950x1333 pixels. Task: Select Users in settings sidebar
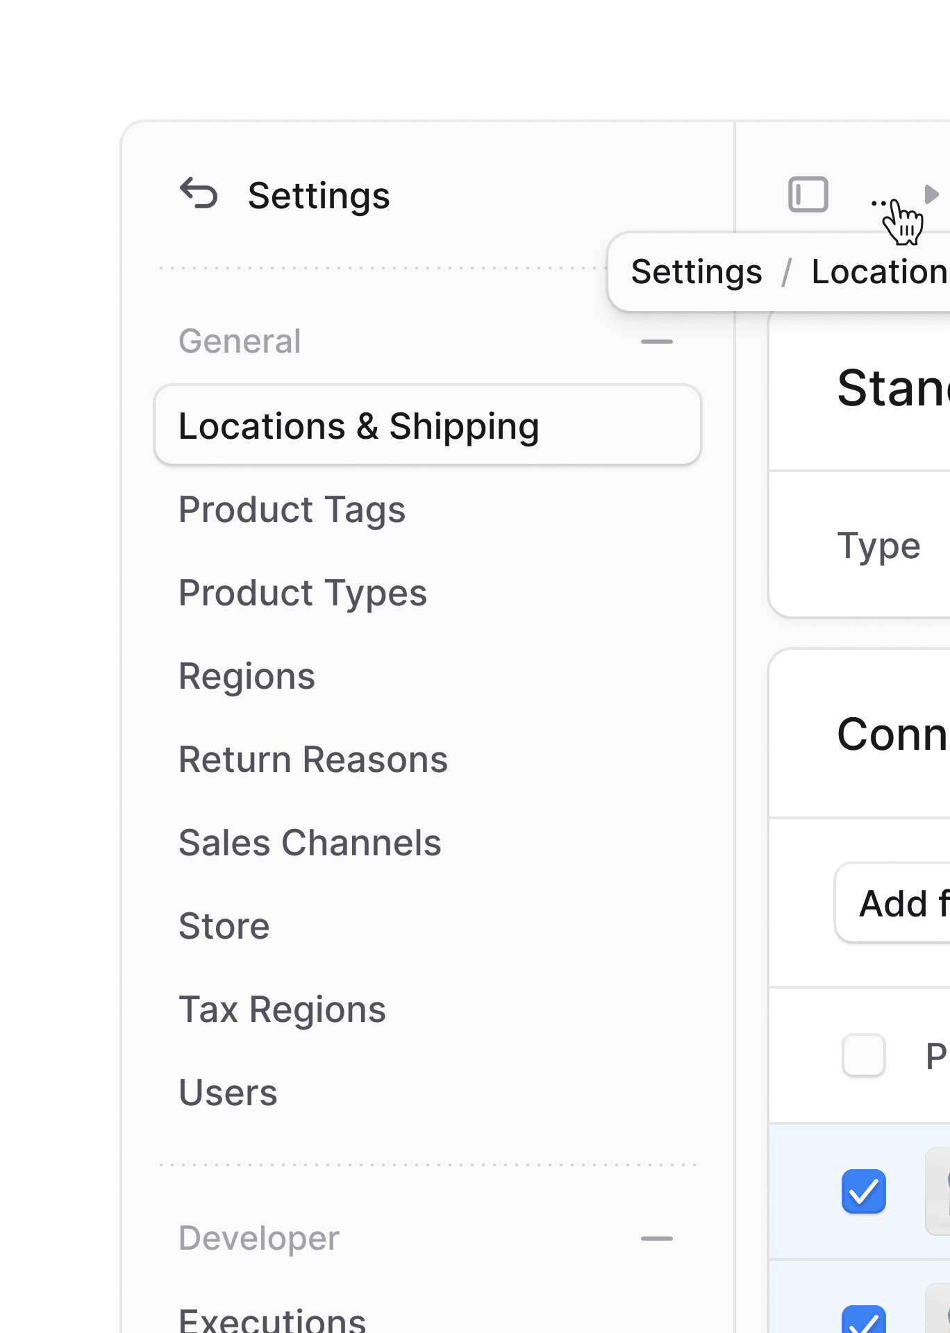click(x=228, y=1093)
